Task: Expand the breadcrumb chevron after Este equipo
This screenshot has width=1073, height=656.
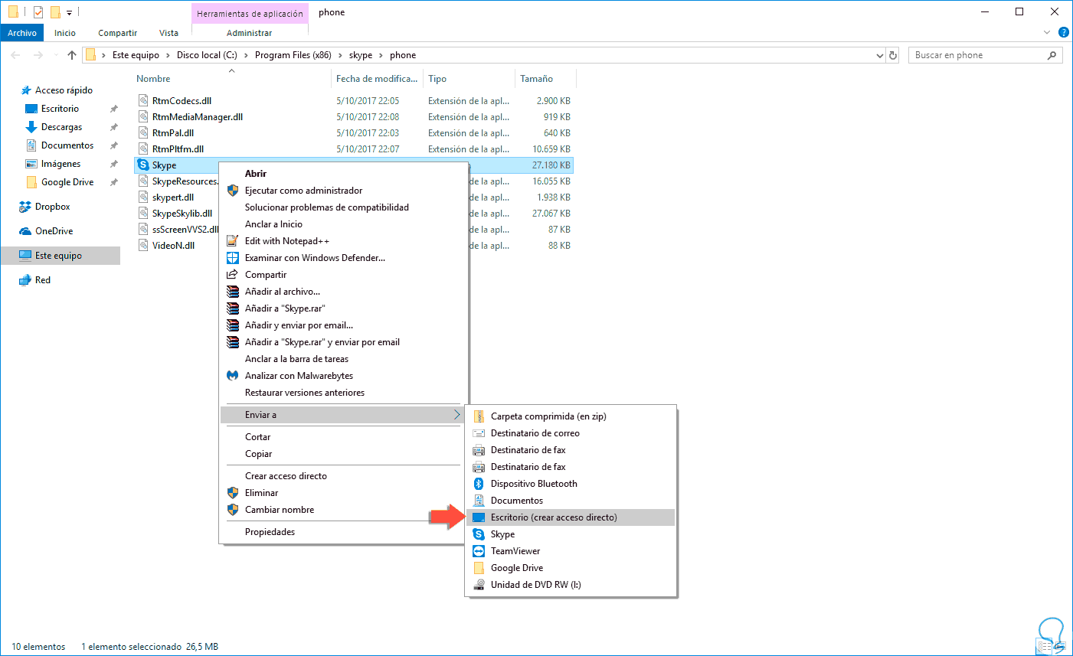Action: point(168,55)
